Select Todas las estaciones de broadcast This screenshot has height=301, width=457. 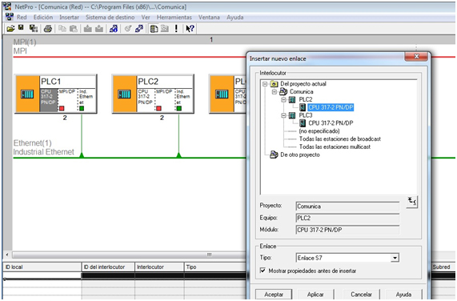click(x=340, y=139)
